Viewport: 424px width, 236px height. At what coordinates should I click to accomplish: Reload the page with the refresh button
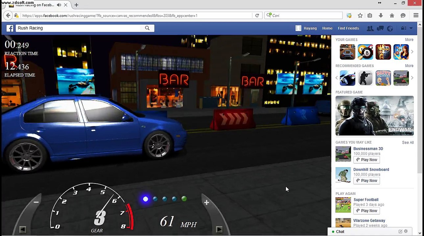257,15
